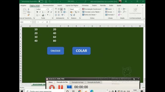Open Arquivo menu
Viewport: 165px width, 92px height.
click(x=23, y=5)
